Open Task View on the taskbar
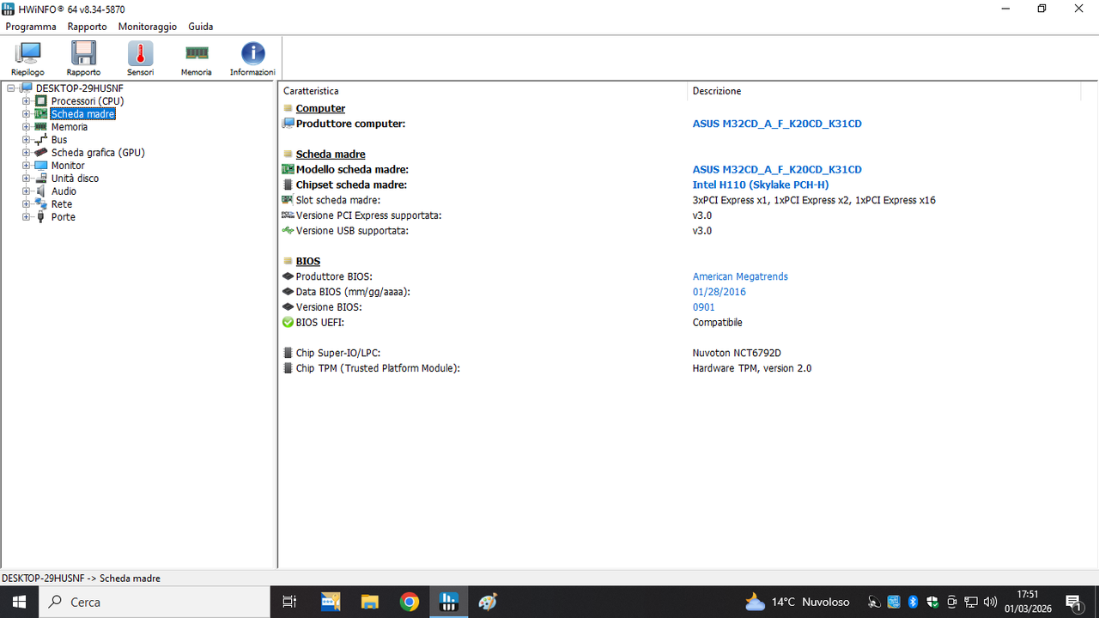Viewport: 1099px width, 618px height. click(289, 603)
